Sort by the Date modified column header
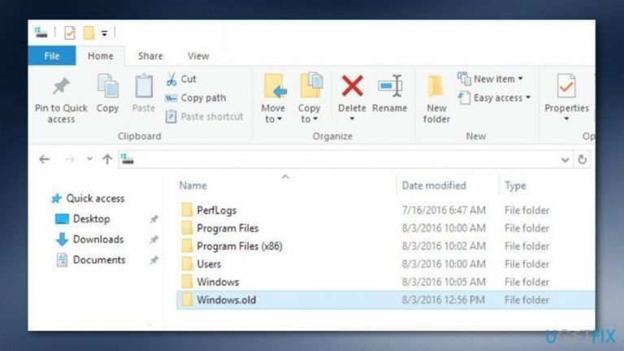Image resolution: width=624 pixels, height=351 pixels. tap(434, 186)
